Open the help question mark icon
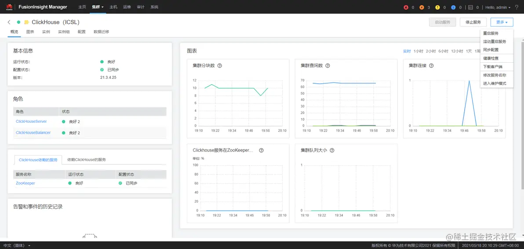 point(517,7)
